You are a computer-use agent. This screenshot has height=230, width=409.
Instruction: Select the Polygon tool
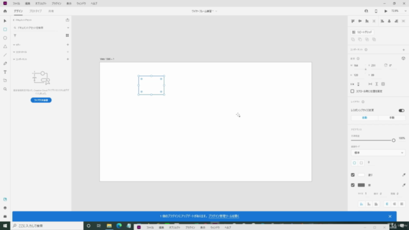point(5,47)
